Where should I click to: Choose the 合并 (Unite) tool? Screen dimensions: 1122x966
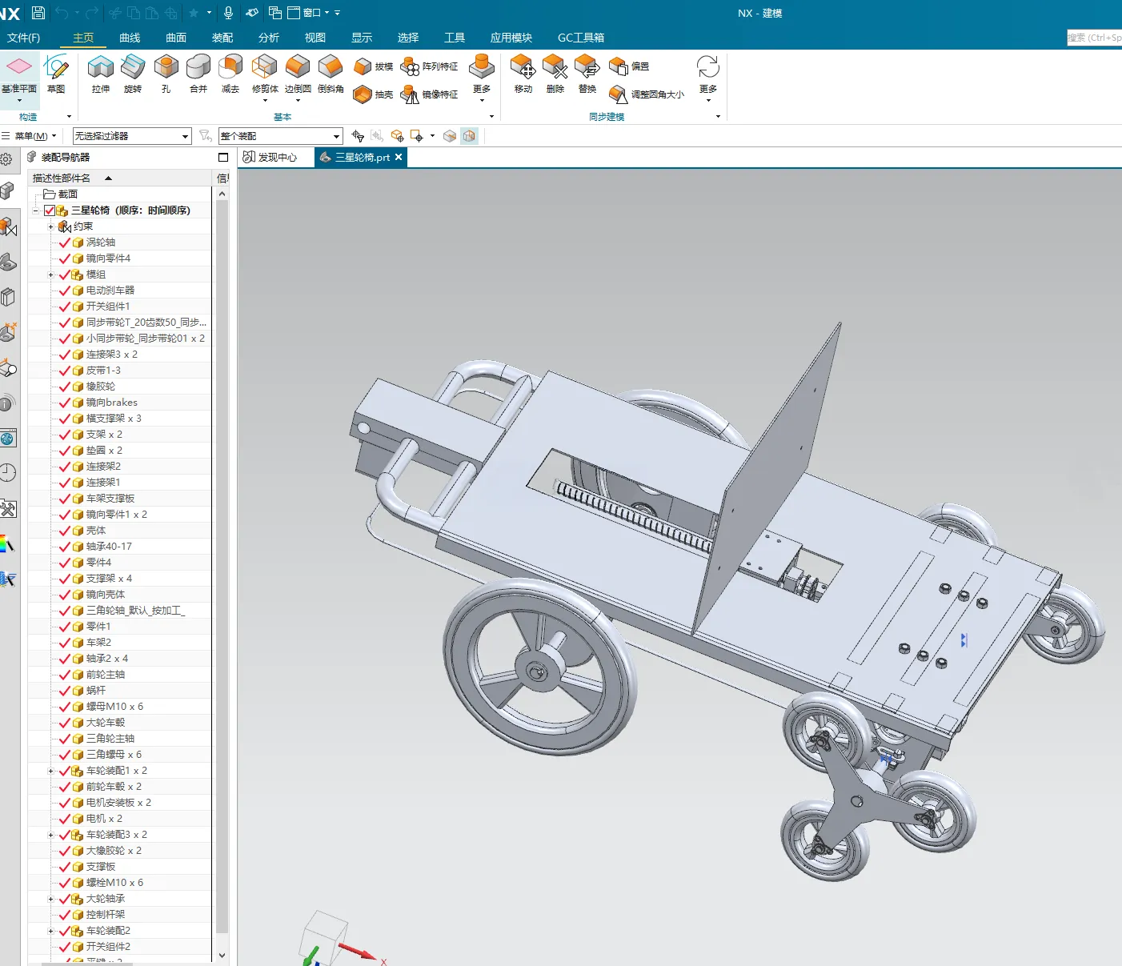point(198,74)
